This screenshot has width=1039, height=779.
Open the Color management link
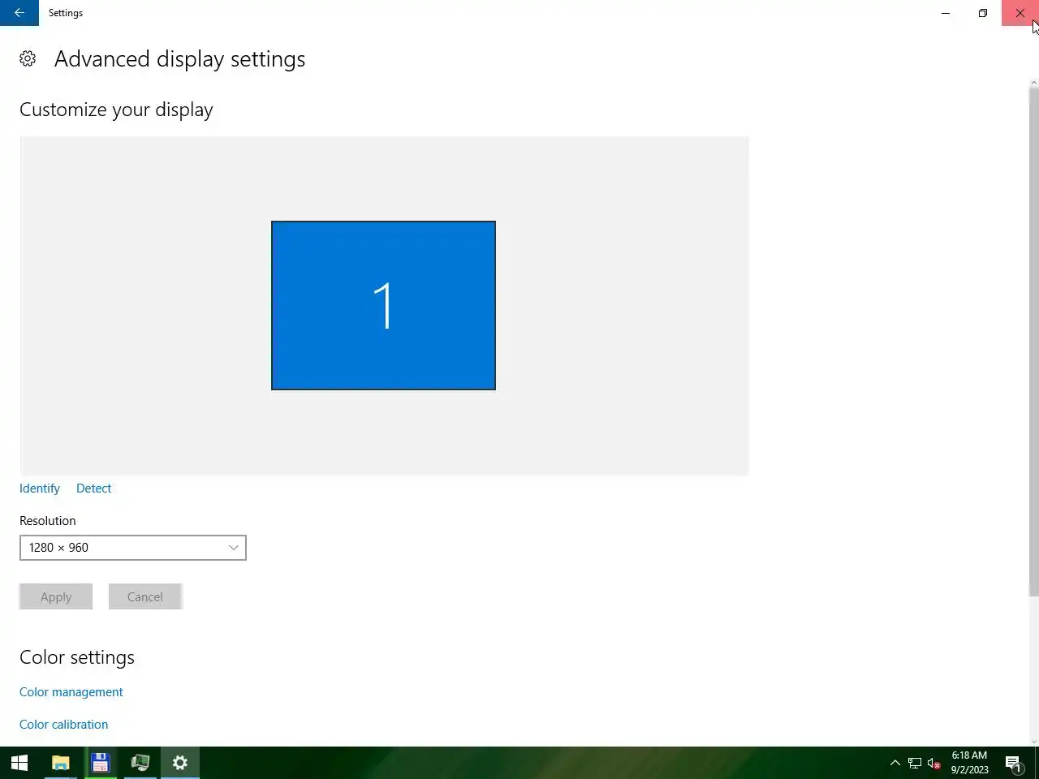[71, 692]
